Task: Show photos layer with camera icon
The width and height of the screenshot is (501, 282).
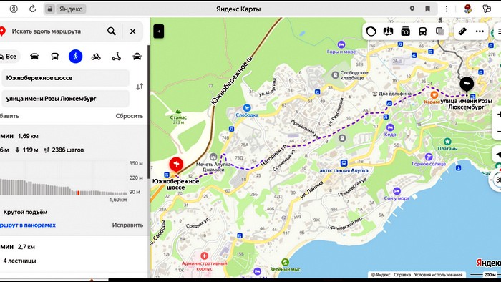Action: pyautogui.click(x=406, y=31)
